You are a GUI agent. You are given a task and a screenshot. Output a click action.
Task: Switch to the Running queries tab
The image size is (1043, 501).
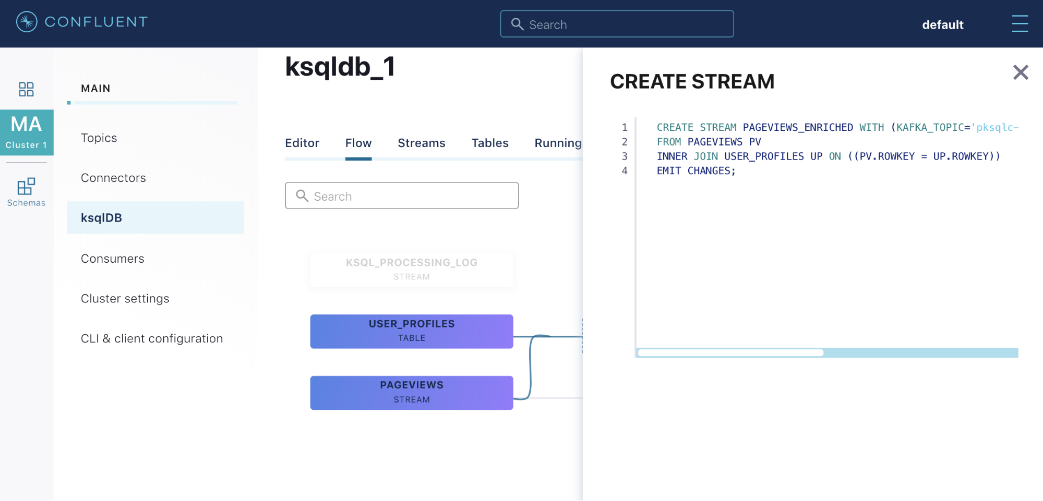pyautogui.click(x=558, y=143)
